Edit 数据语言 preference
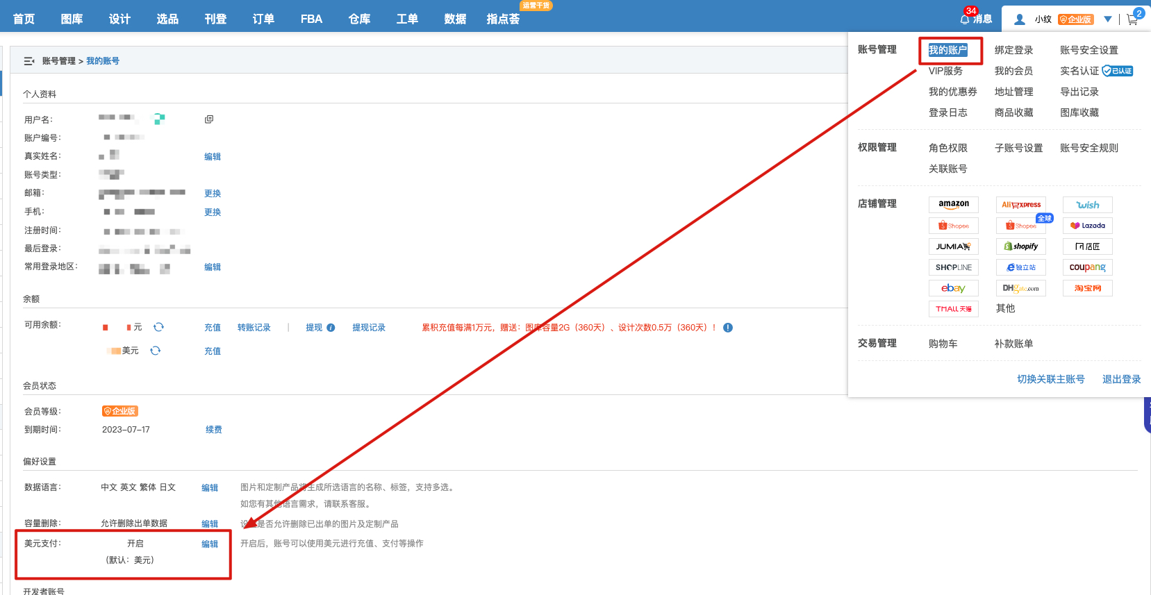 tap(210, 488)
